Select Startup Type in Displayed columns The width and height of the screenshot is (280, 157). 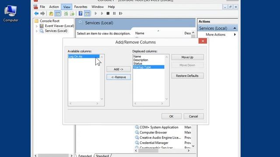pos(149,67)
